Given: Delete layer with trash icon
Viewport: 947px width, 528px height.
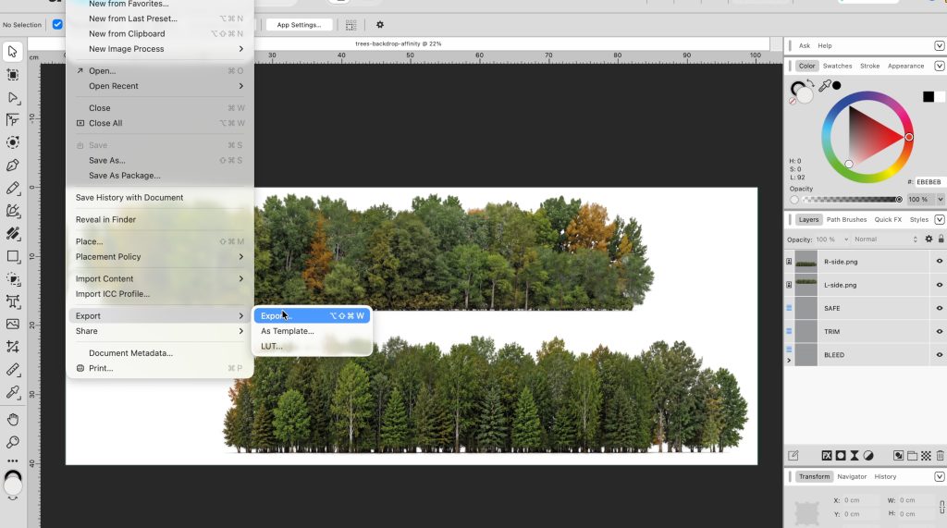Looking at the screenshot, I should (x=941, y=456).
